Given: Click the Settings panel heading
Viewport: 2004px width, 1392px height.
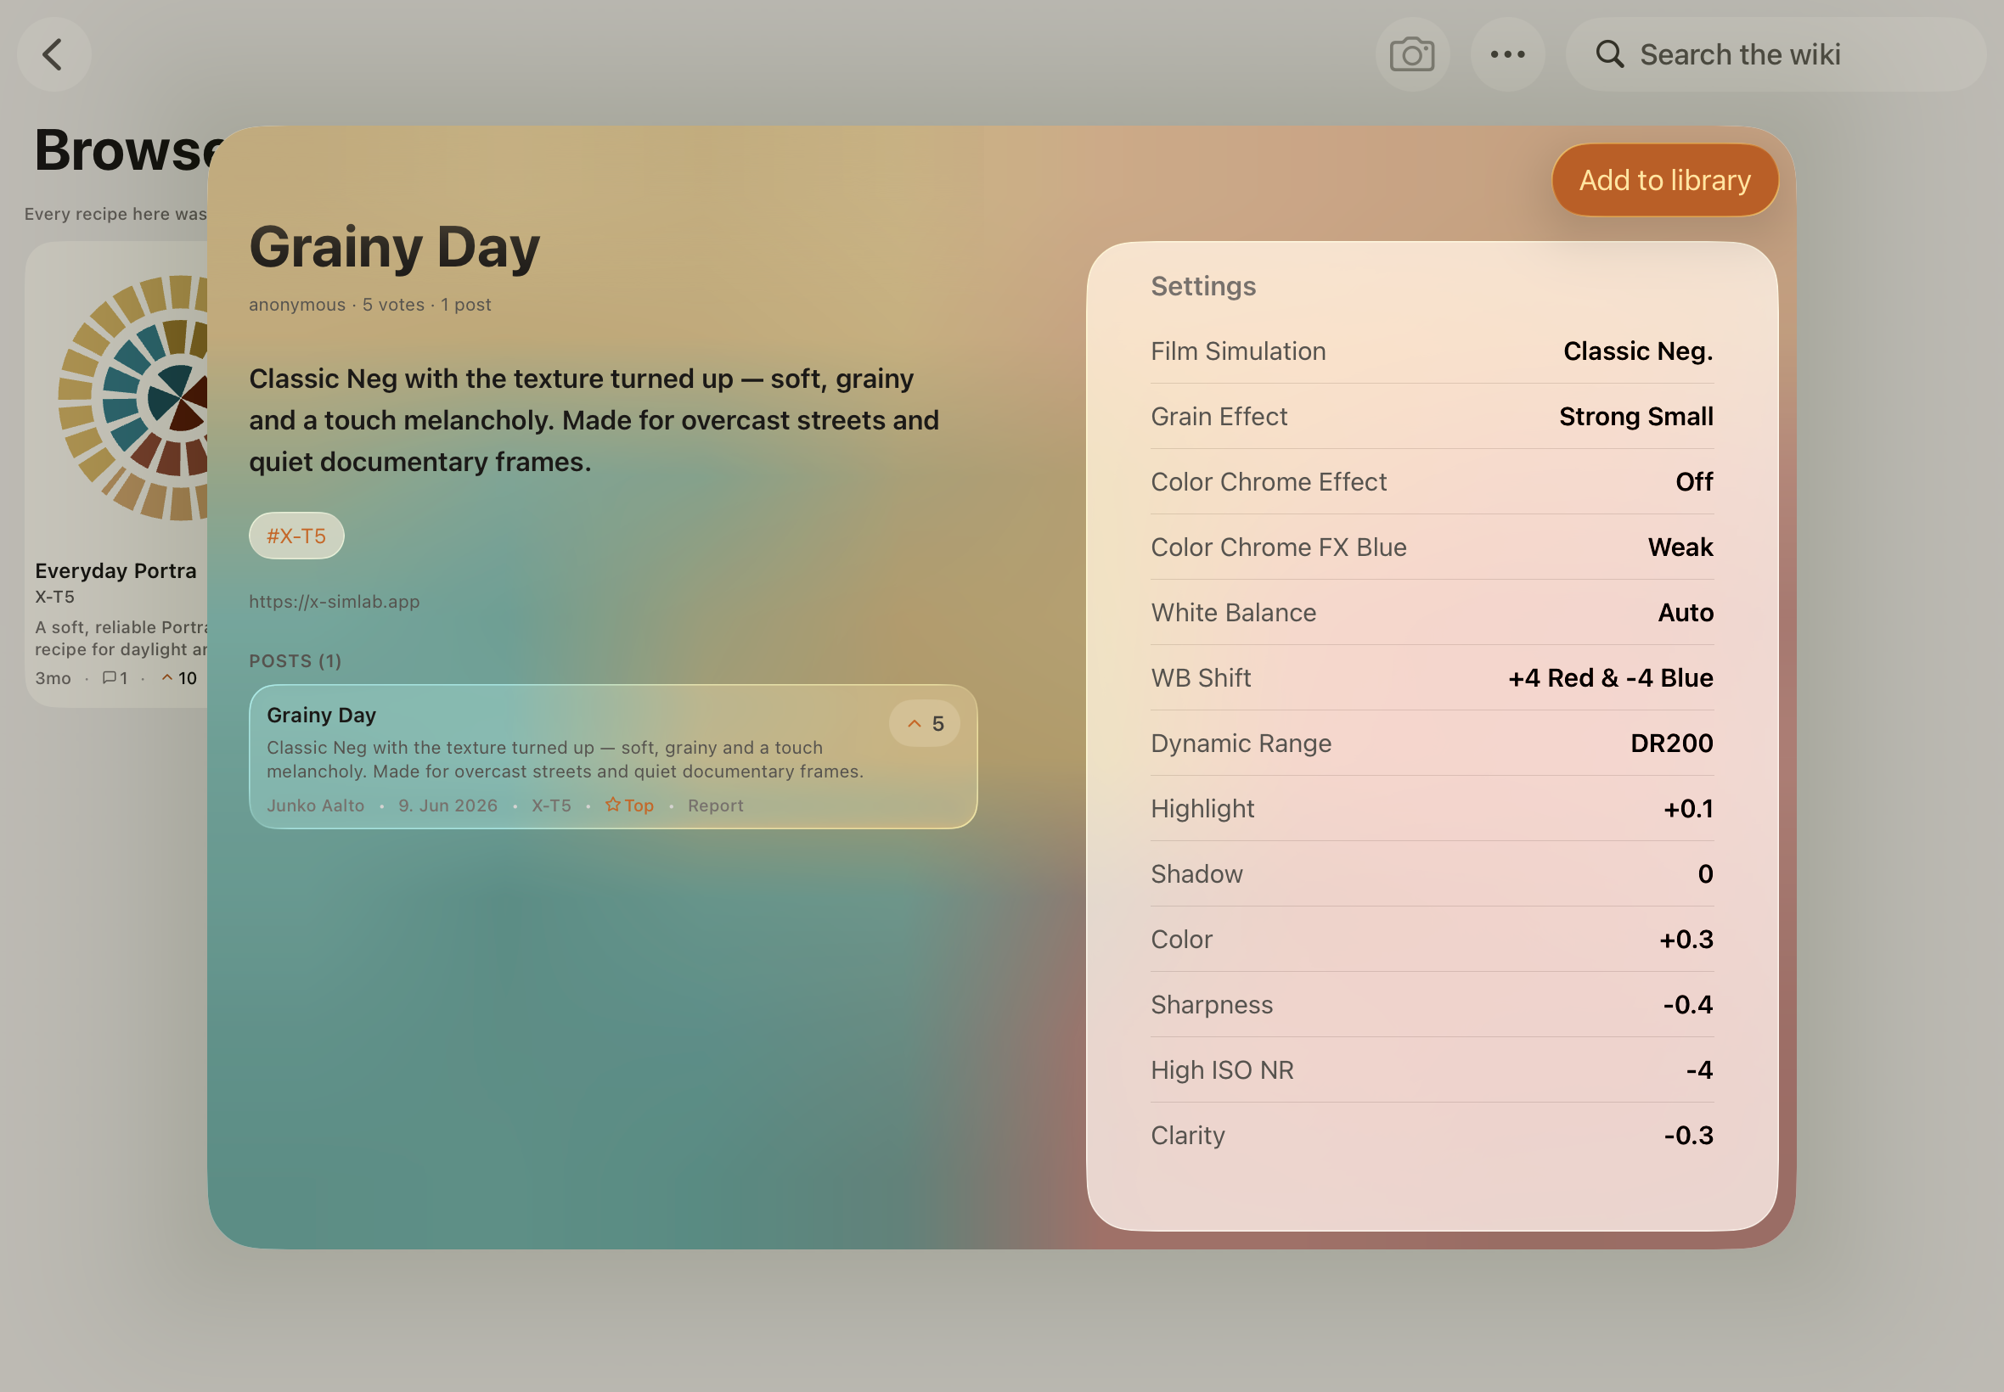Looking at the screenshot, I should coord(1203,286).
